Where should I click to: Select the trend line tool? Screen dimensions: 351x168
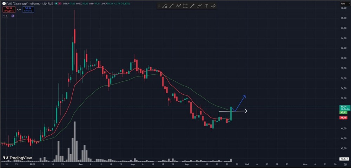coord(172,6)
